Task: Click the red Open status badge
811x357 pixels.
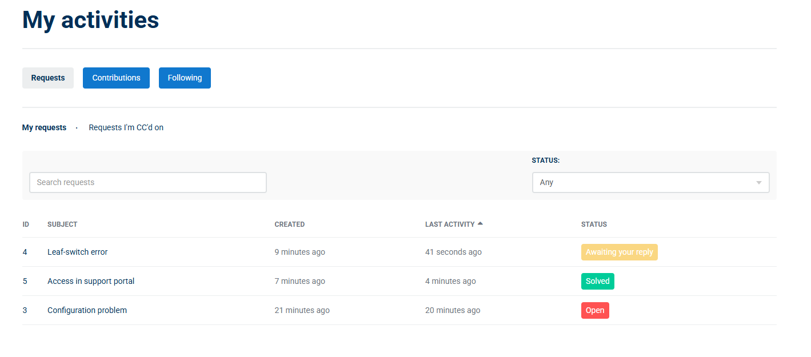Action: 595,310
